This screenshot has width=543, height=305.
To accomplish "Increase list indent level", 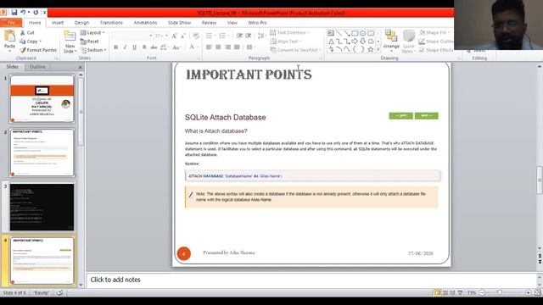I will coord(249,36).
